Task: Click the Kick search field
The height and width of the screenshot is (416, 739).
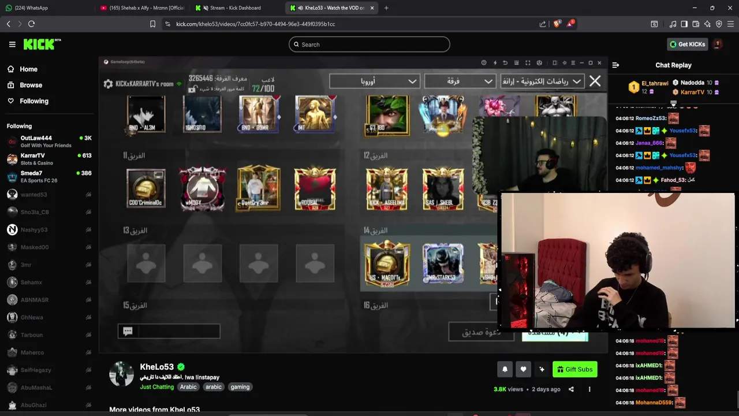Action: (369, 44)
